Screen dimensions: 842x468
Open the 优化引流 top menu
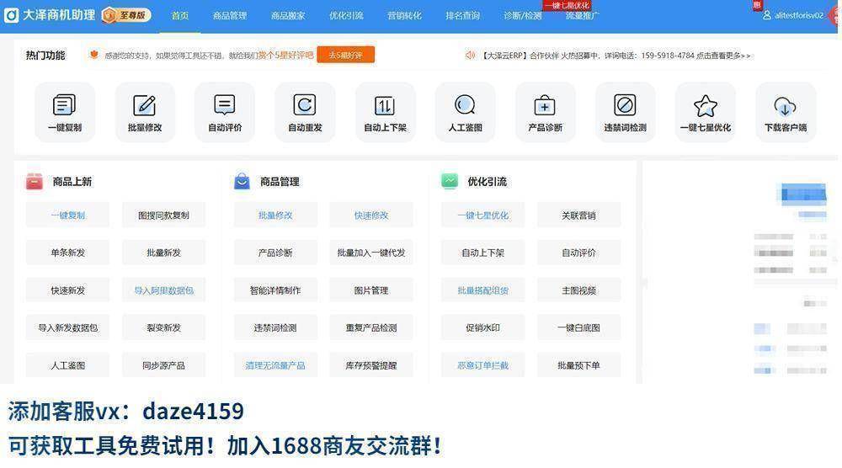tap(346, 15)
